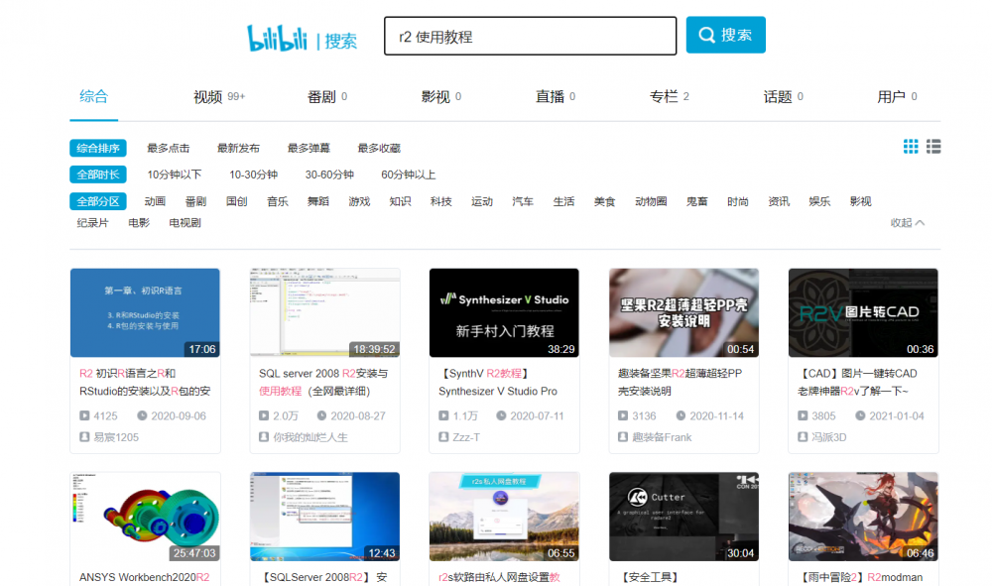
Task: Click the blue 搜索 search button
Action: (x=726, y=35)
